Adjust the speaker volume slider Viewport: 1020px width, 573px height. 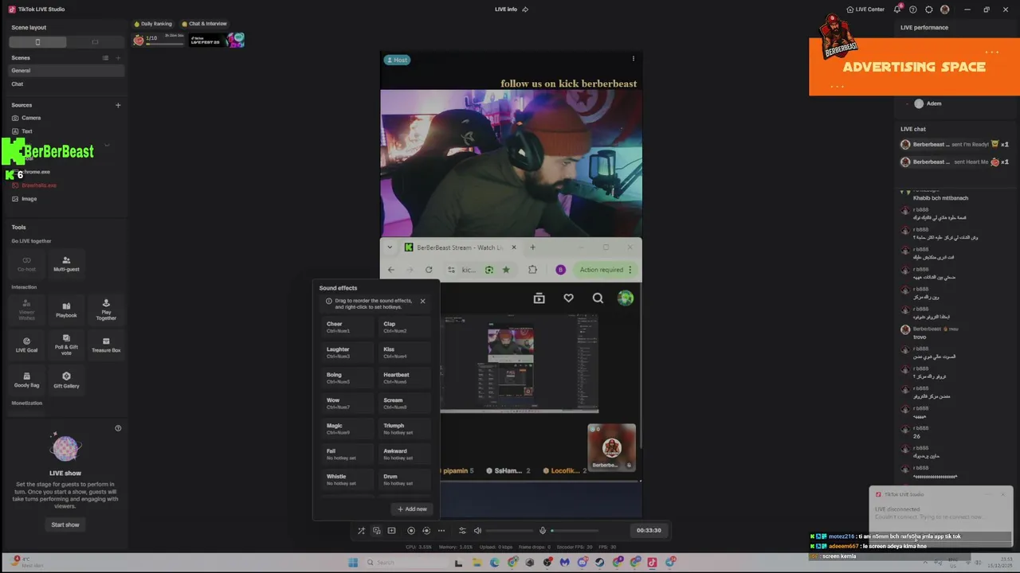[509, 531]
